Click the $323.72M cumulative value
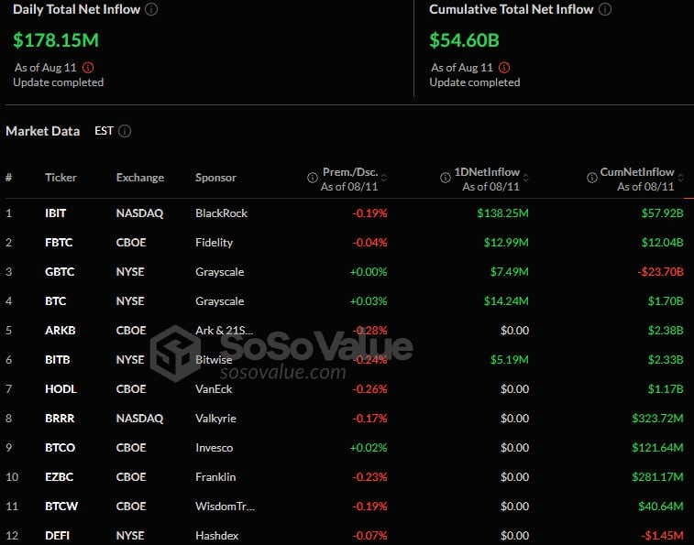 [657, 418]
